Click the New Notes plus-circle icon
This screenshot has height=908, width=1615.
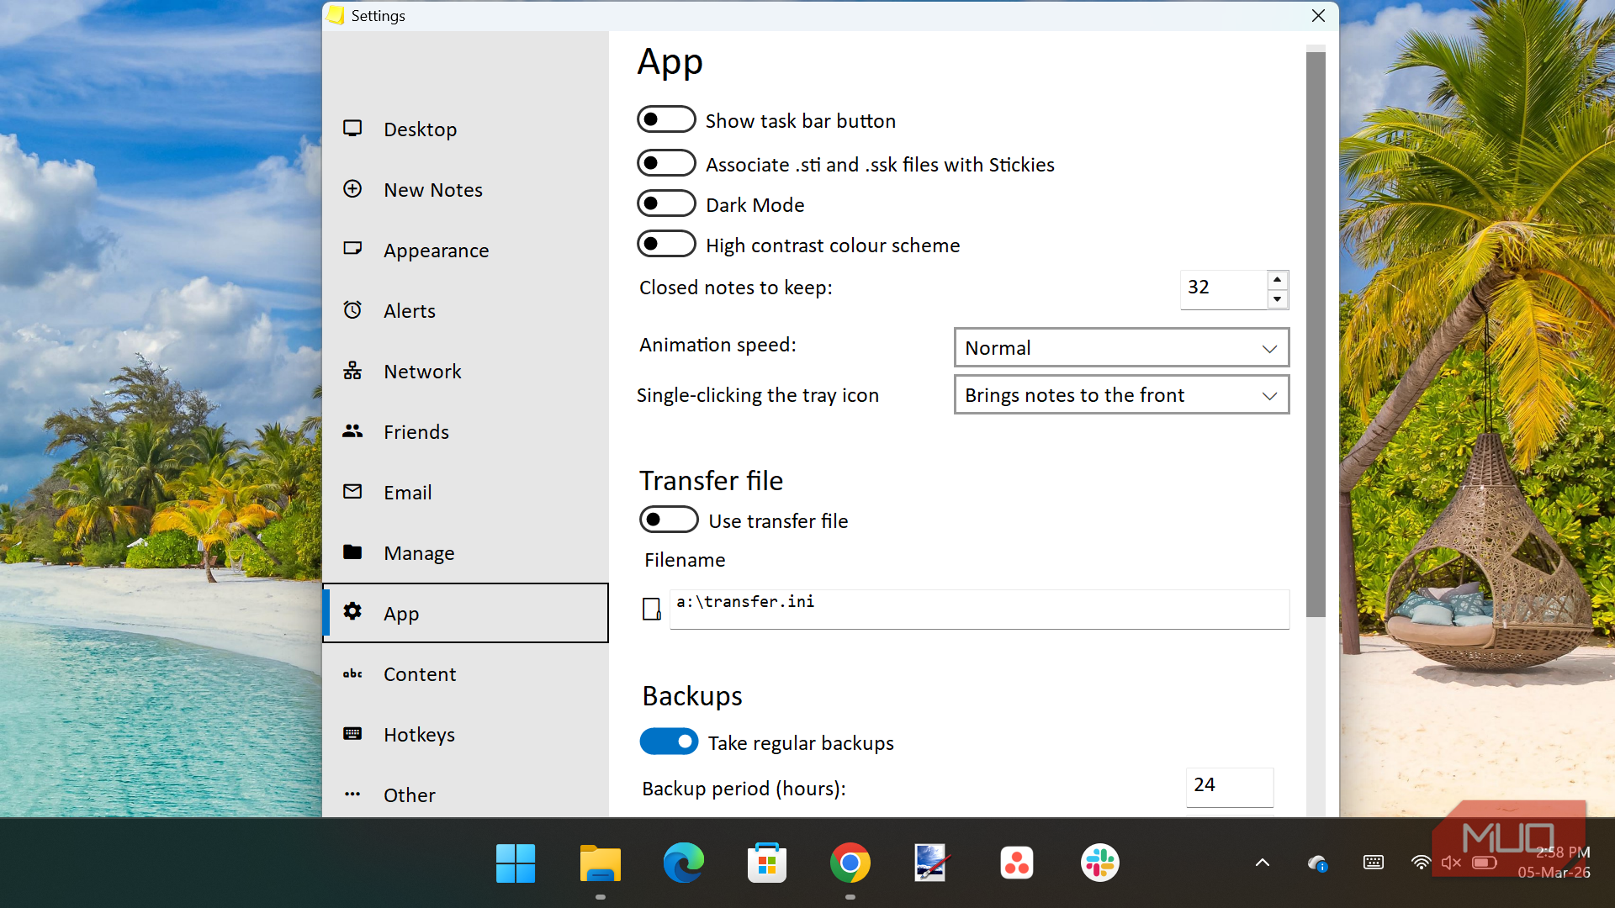(352, 189)
